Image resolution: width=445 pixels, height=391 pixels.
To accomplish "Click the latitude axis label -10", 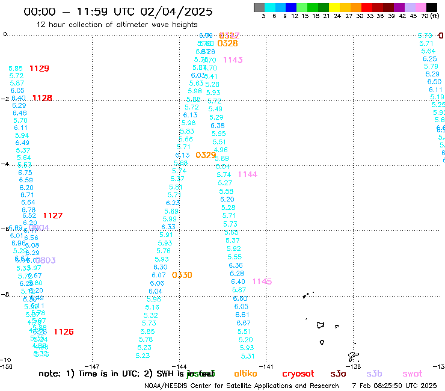I will pyautogui.click(x=5, y=360).
